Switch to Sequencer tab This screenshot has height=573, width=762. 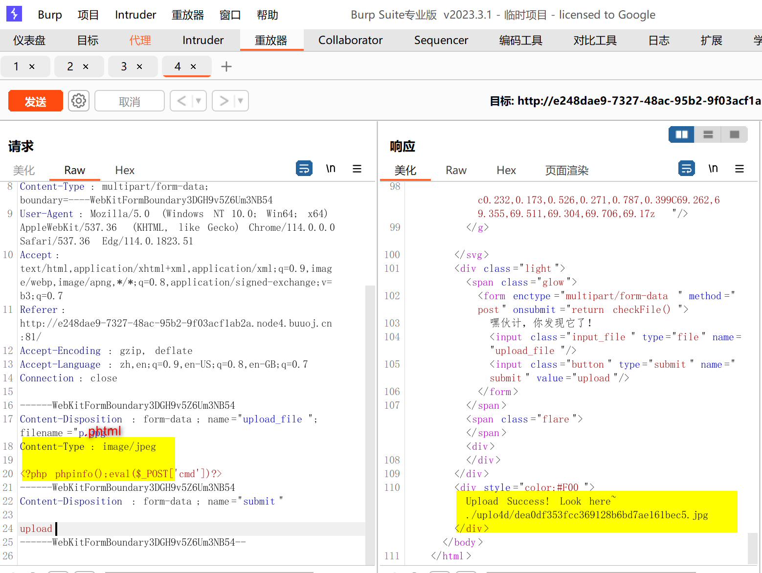click(441, 40)
